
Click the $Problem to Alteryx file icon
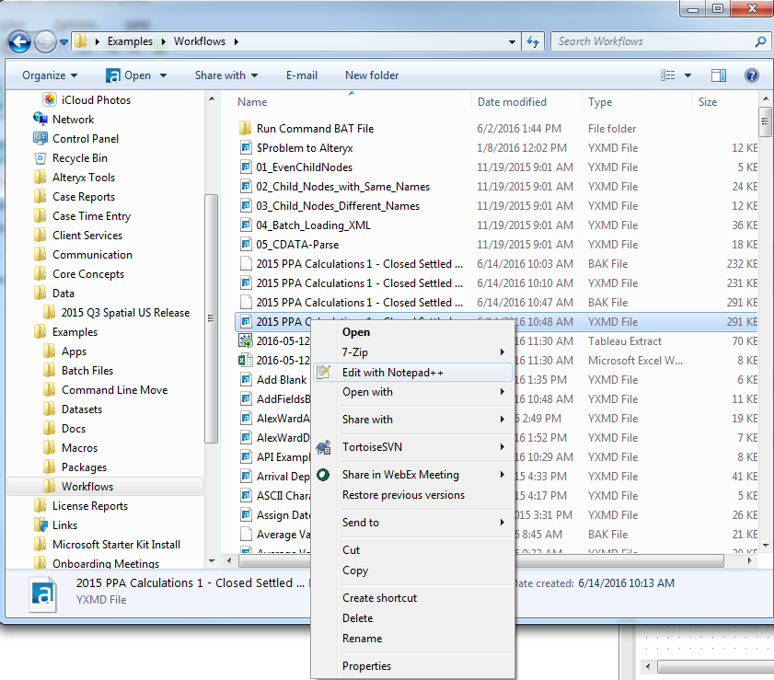tap(246, 147)
